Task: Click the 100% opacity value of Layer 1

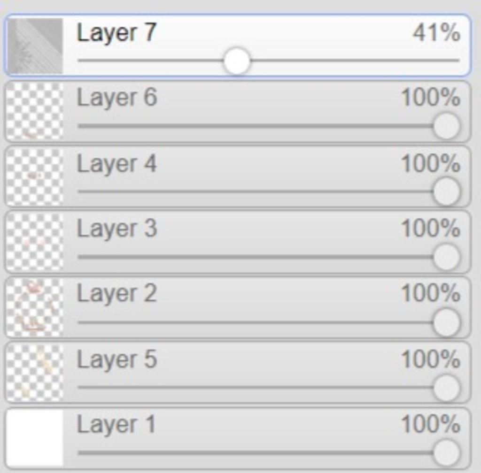Action: click(431, 424)
